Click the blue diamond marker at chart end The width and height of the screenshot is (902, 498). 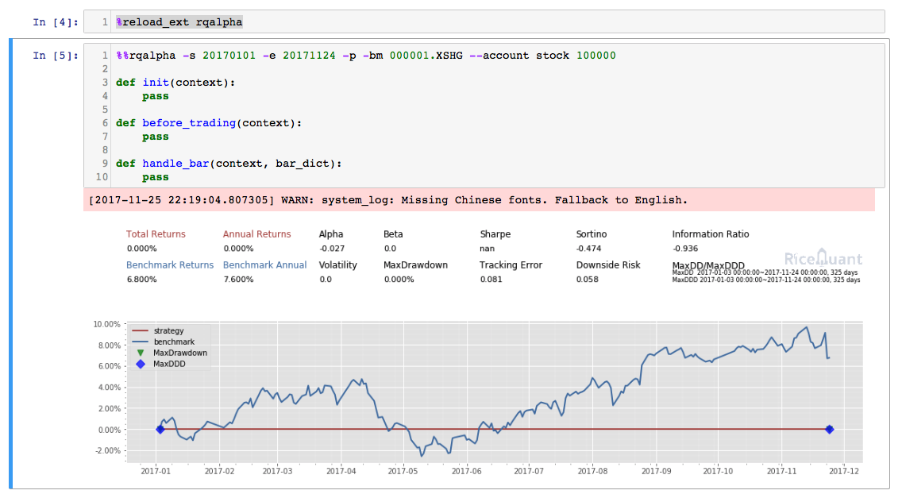coord(830,430)
